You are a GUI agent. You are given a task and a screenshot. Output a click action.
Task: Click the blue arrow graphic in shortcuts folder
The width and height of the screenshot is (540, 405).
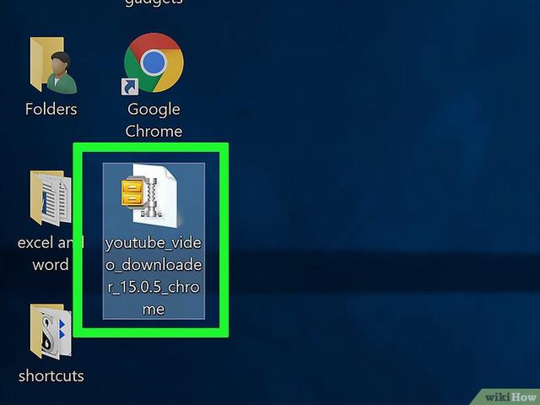coord(61,327)
